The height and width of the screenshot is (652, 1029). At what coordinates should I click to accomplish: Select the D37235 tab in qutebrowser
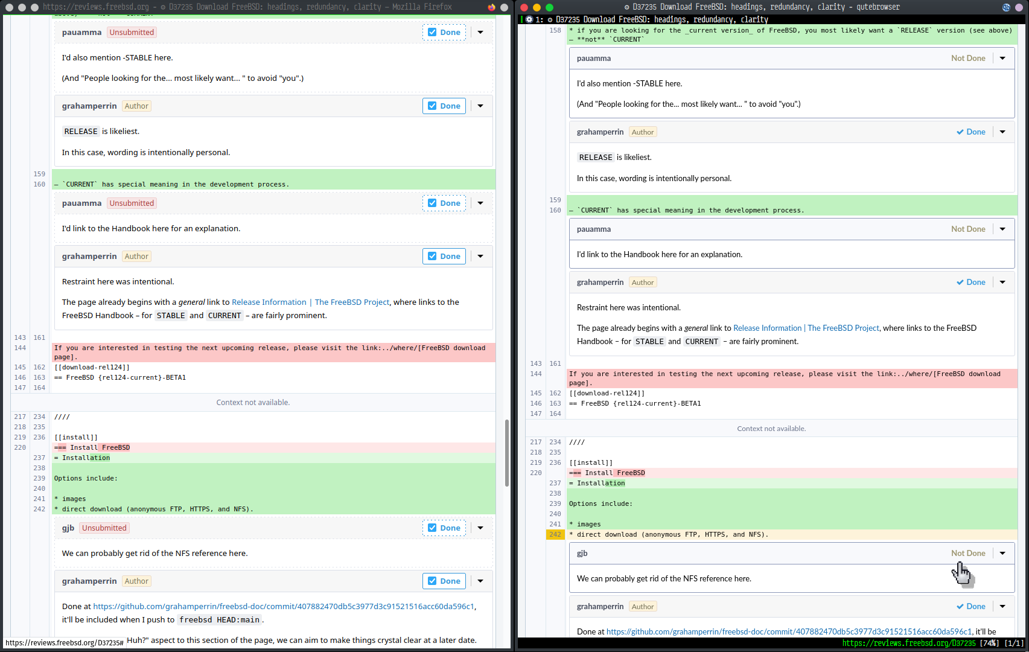click(652, 19)
